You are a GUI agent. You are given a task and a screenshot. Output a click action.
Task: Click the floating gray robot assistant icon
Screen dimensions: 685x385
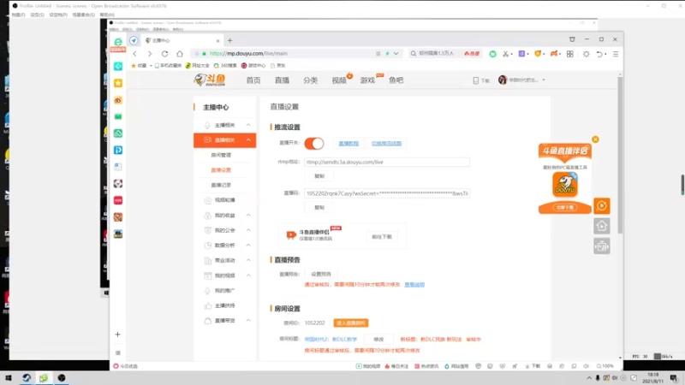point(602,246)
